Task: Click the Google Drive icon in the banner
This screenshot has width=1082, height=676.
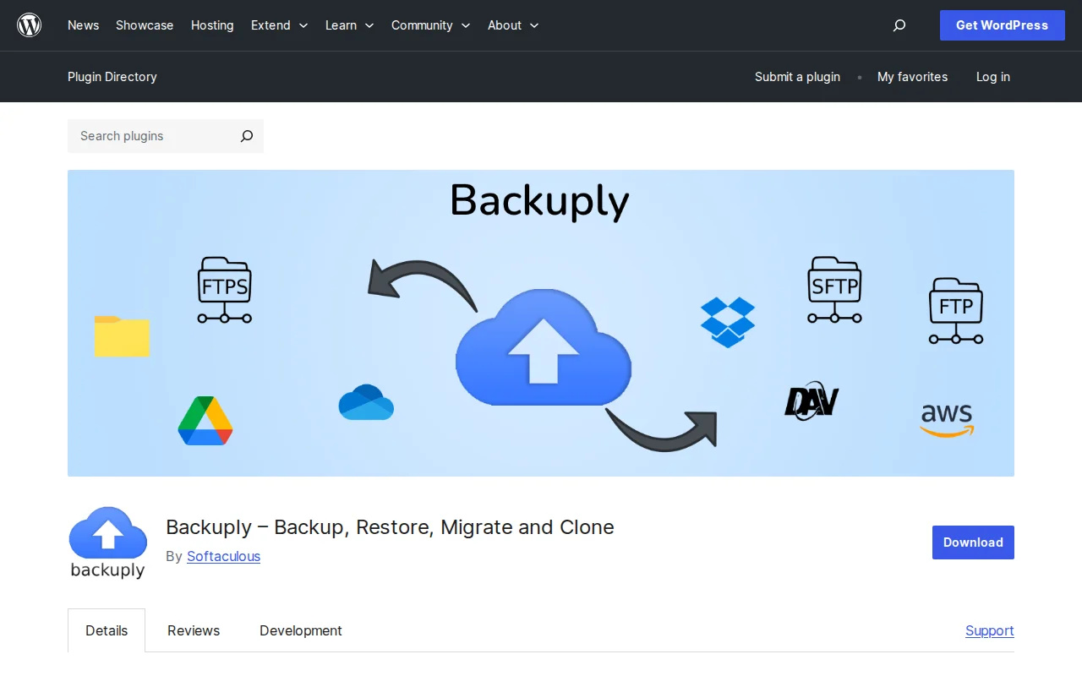Action: point(205,421)
